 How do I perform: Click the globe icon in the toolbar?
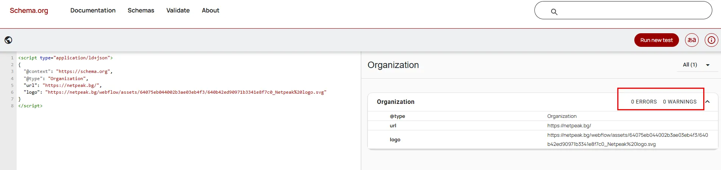(x=8, y=40)
